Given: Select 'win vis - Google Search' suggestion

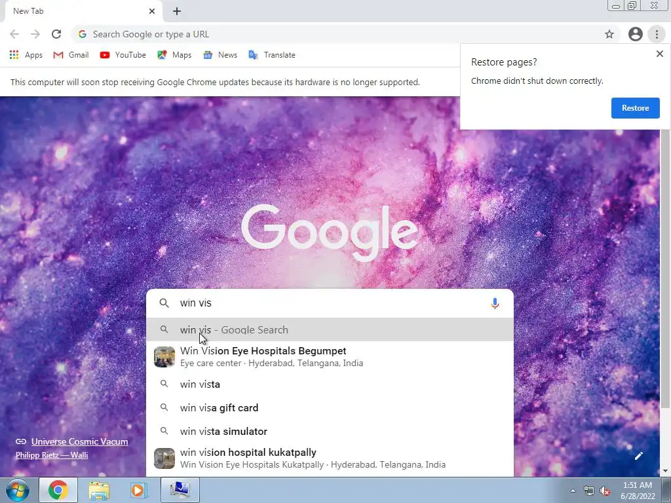Looking at the screenshot, I should tap(330, 330).
